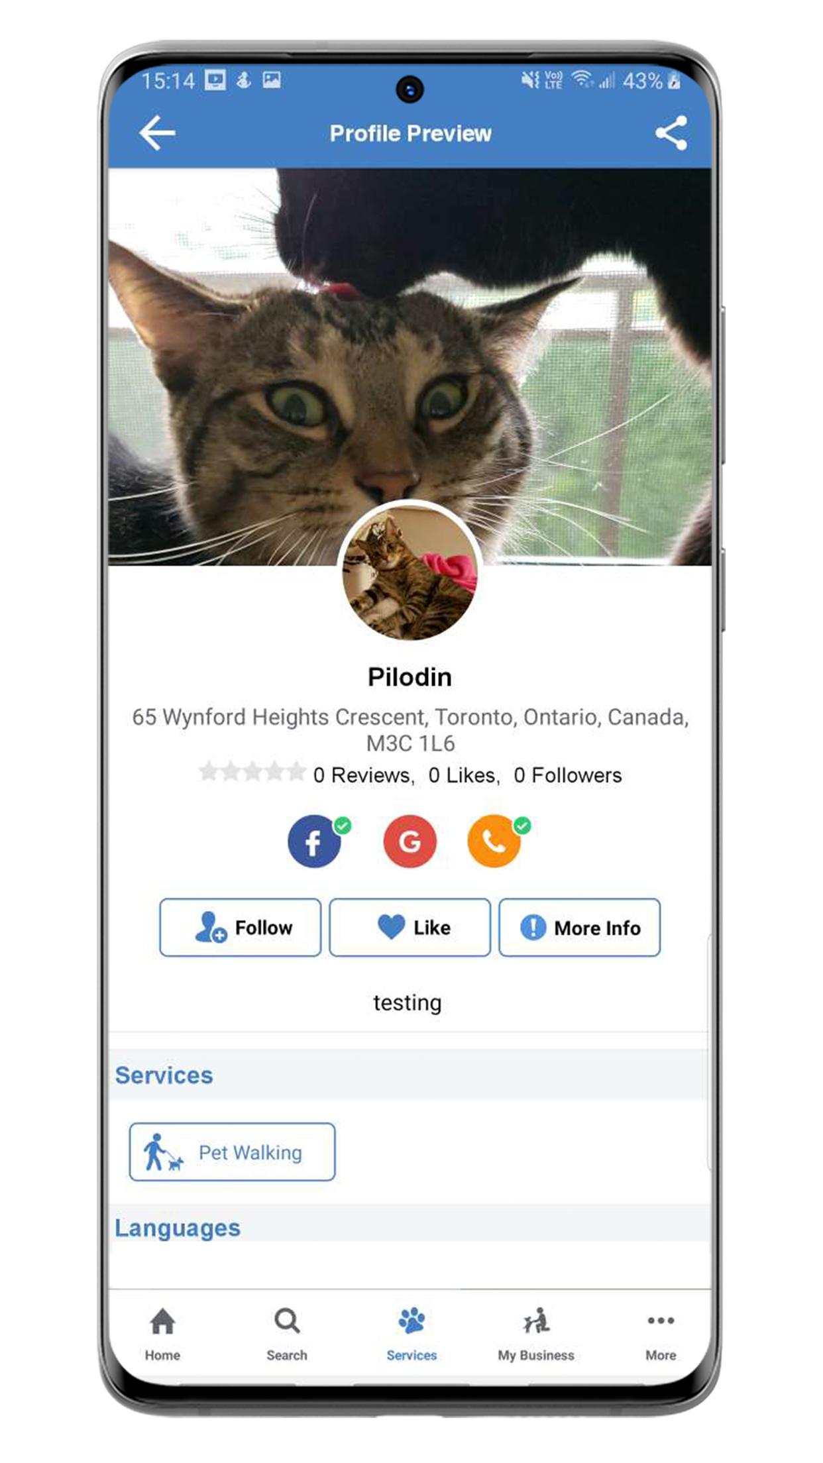Tap the star rating row
Image resolution: width=823 pixels, height=1463 pixels.
click(x=252, y=772)
